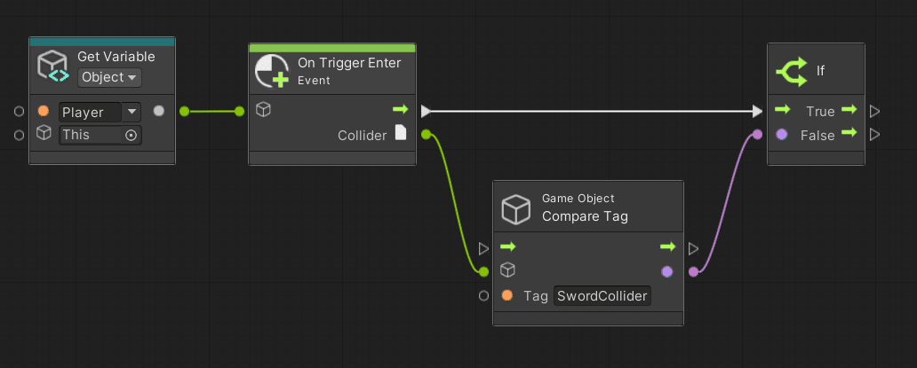Click the Get Variable node cube icon
917x368 pixels.
tap(53, 67)
